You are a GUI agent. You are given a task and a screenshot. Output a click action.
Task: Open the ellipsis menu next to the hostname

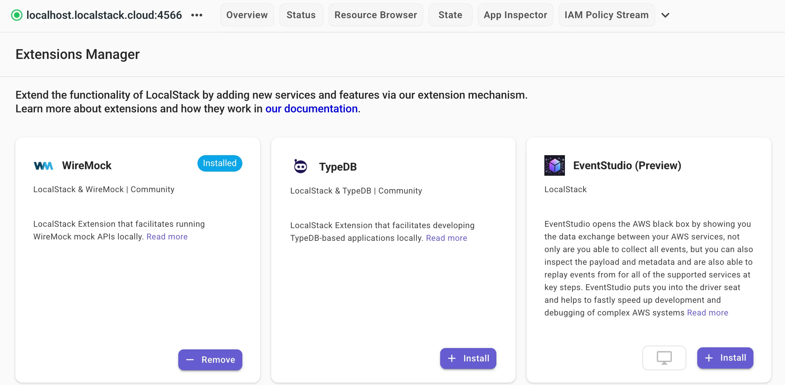197,15
